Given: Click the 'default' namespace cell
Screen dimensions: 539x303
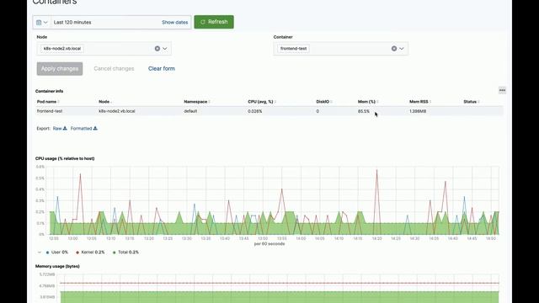Looking at the screenshot, I should 190,111.
